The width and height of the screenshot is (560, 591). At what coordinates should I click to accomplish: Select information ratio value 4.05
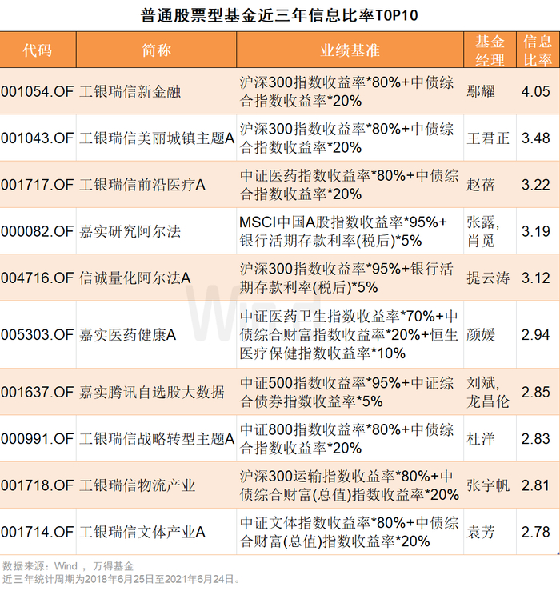(x=536, y=92)
